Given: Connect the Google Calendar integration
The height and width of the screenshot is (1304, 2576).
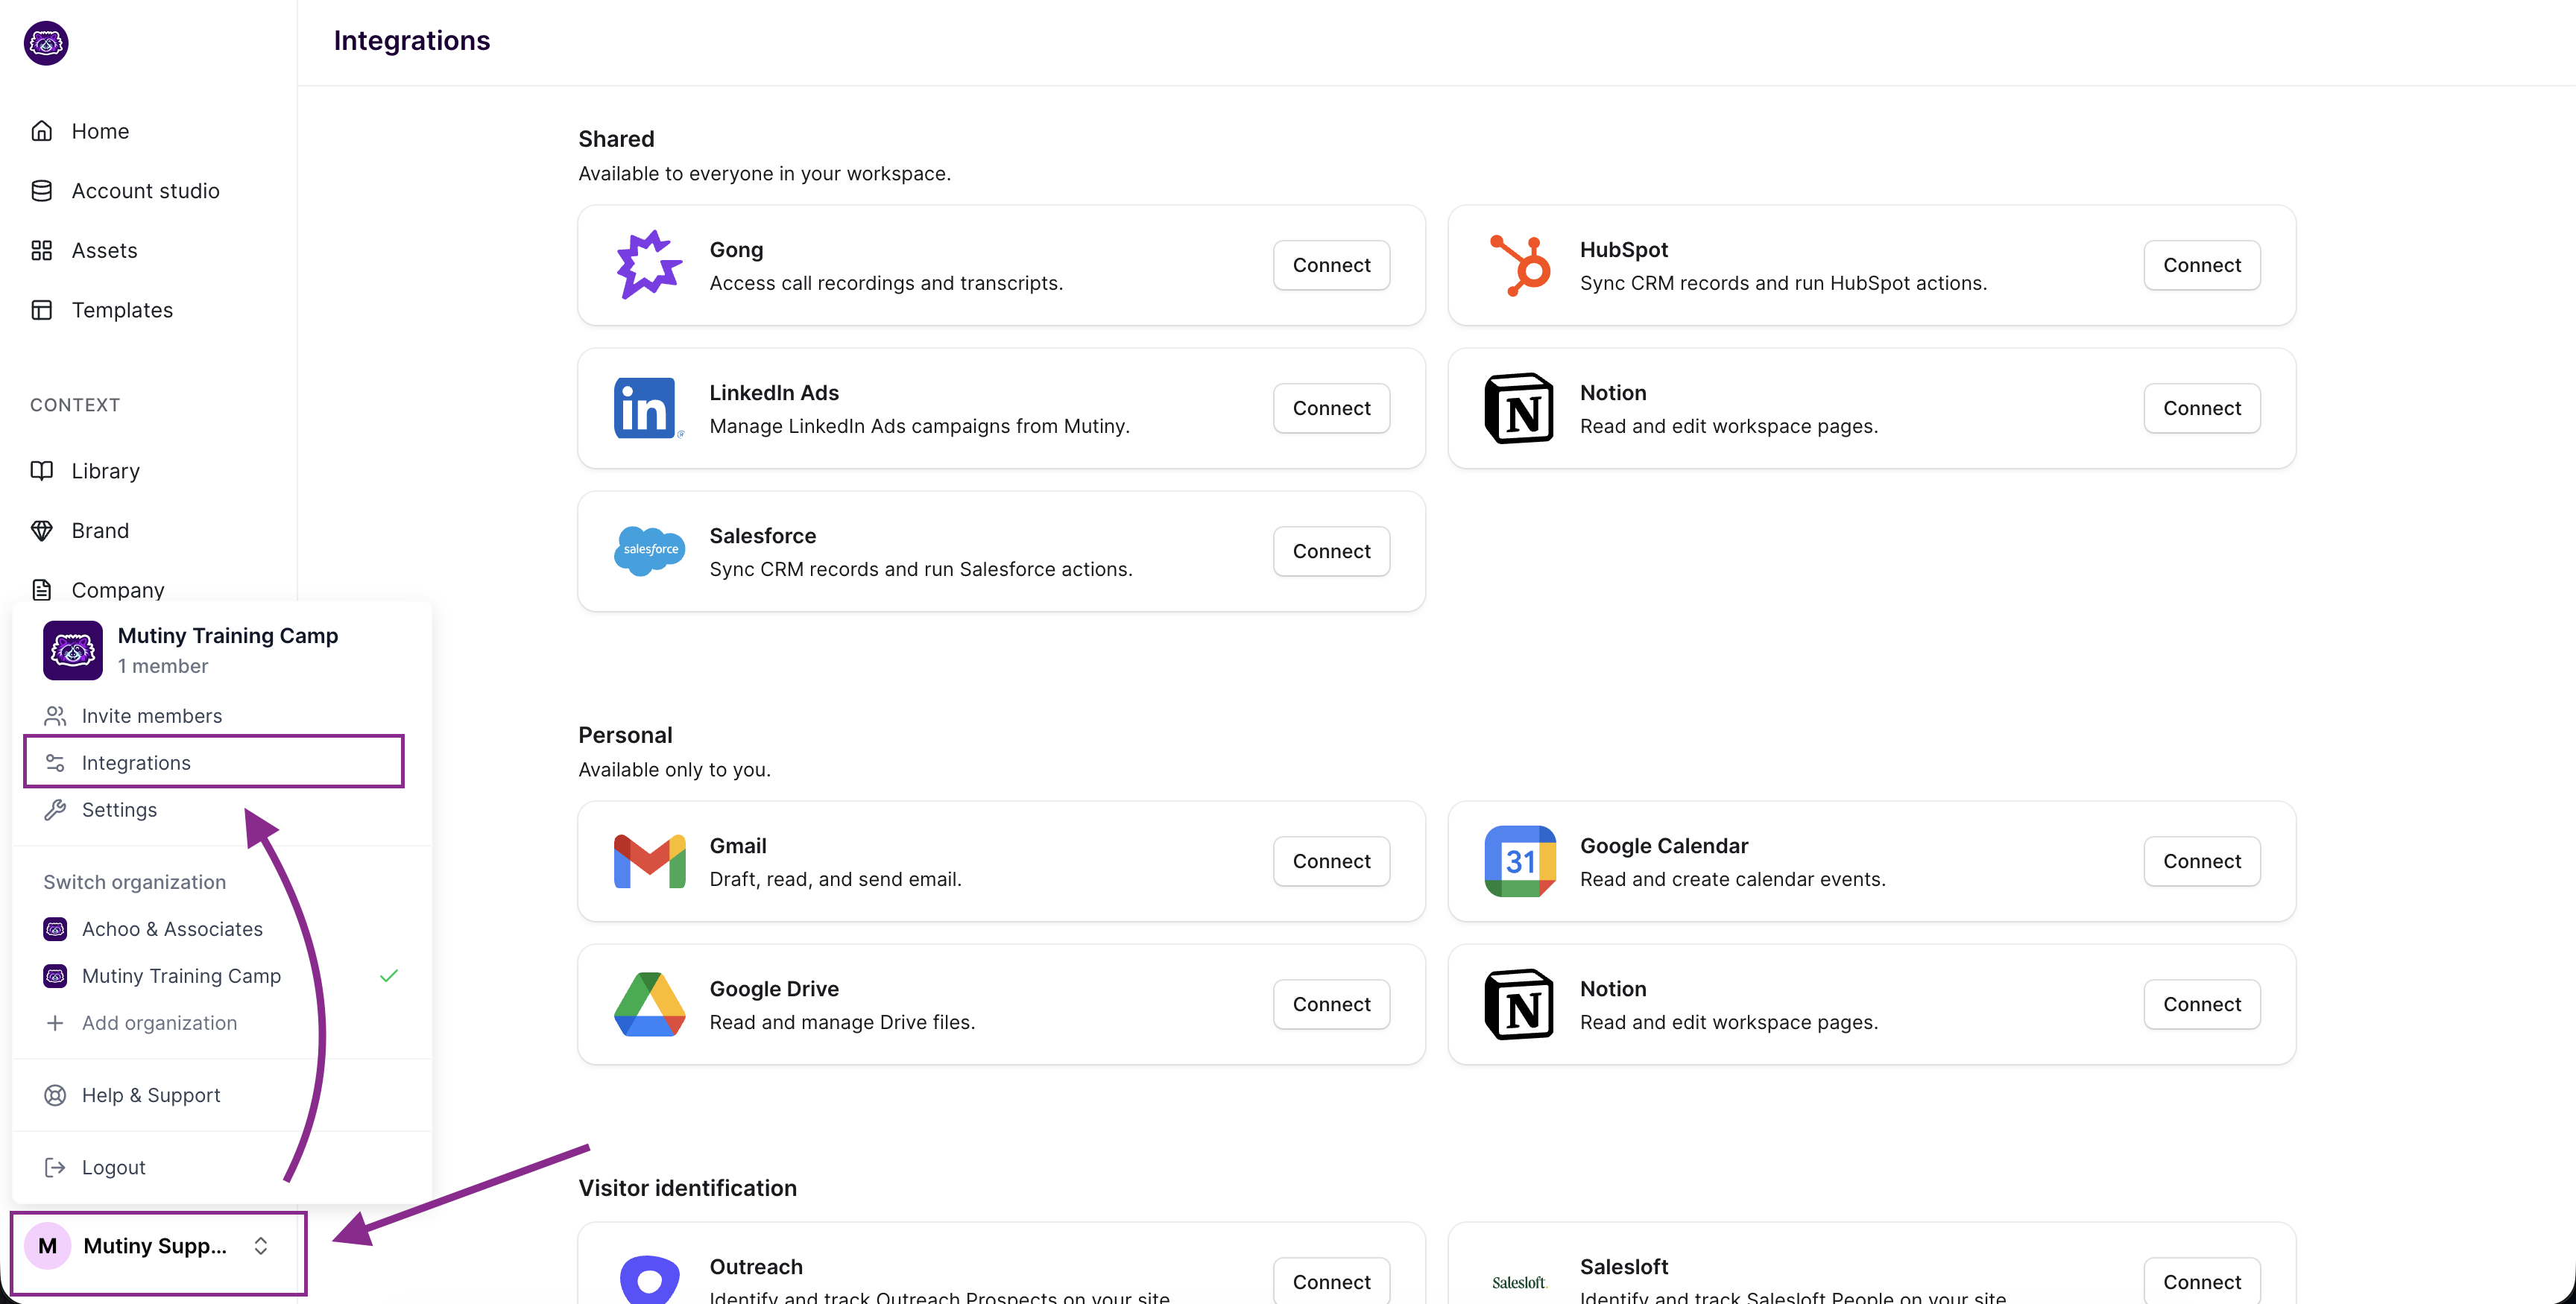Looking at the screenshot, I should pos(2201,861).
